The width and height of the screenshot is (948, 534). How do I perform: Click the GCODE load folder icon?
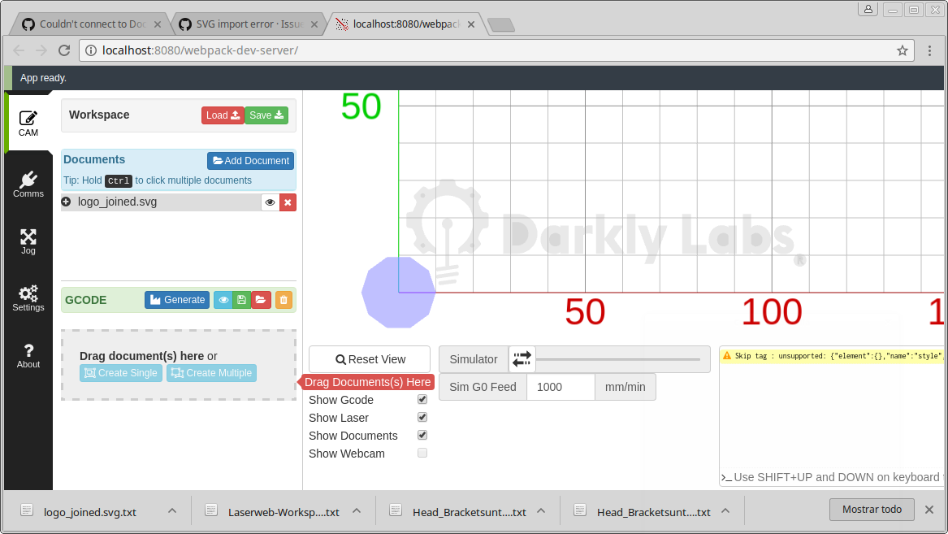tap(261, 300)
